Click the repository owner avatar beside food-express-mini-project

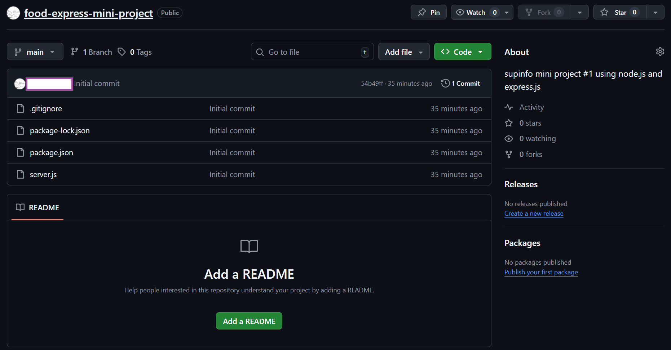pyautogui.click(x=13, y=13)
